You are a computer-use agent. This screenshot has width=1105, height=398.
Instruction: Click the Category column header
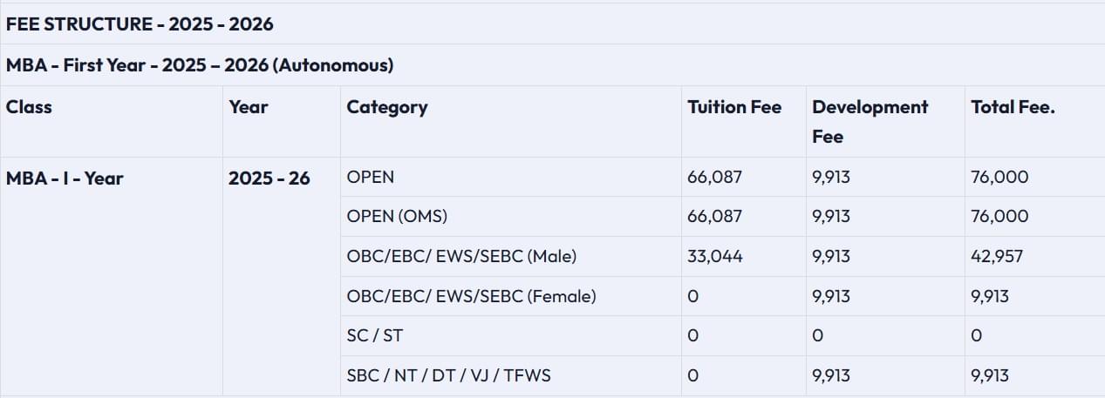(387, 107)
